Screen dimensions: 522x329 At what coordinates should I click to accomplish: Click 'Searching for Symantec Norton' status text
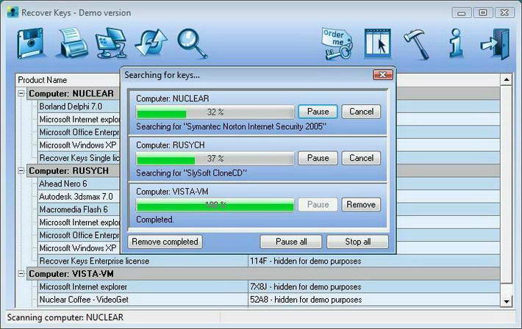click(x=231, y=127)
